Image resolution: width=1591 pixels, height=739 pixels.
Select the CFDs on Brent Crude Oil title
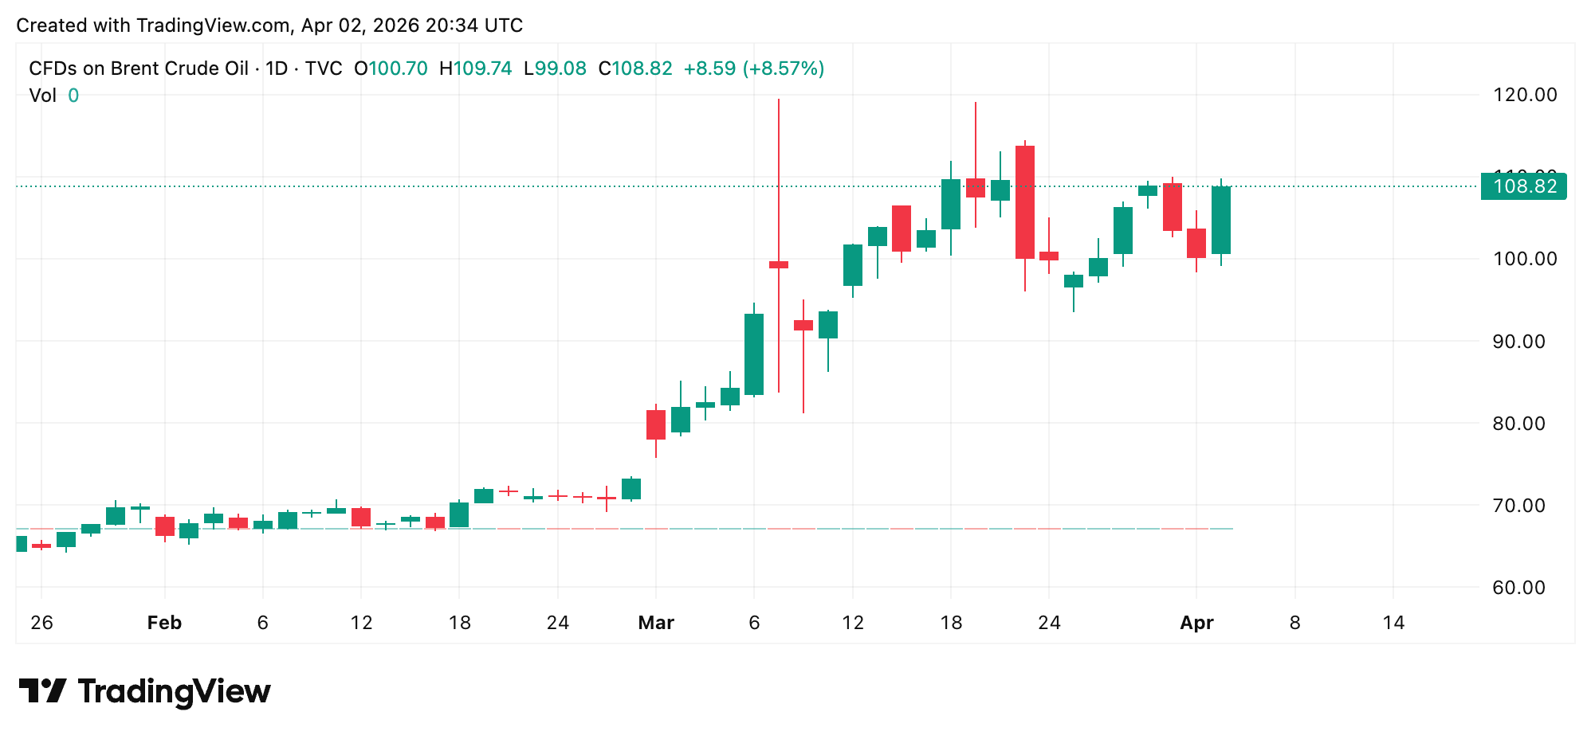(x=139, y=68)
